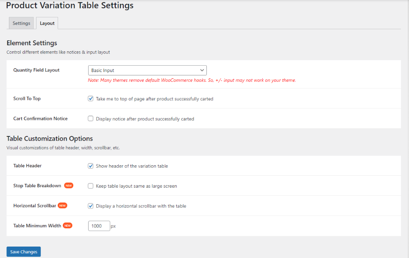Uncheck the Table Header checkbox

pos(91,166)
